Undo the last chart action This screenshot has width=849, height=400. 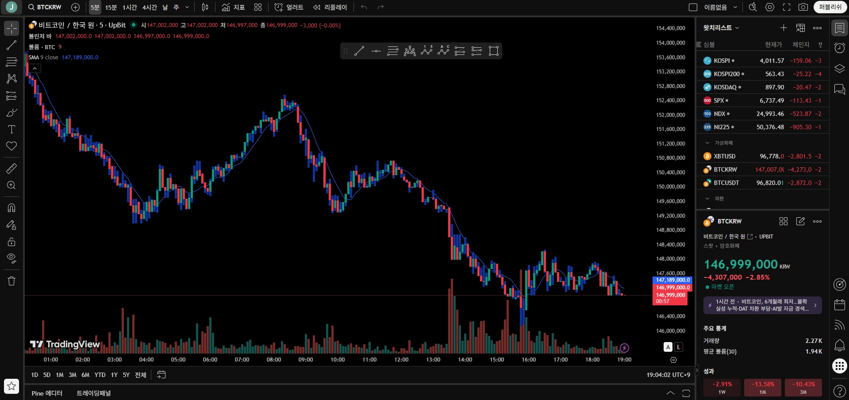tap(364, 7)
